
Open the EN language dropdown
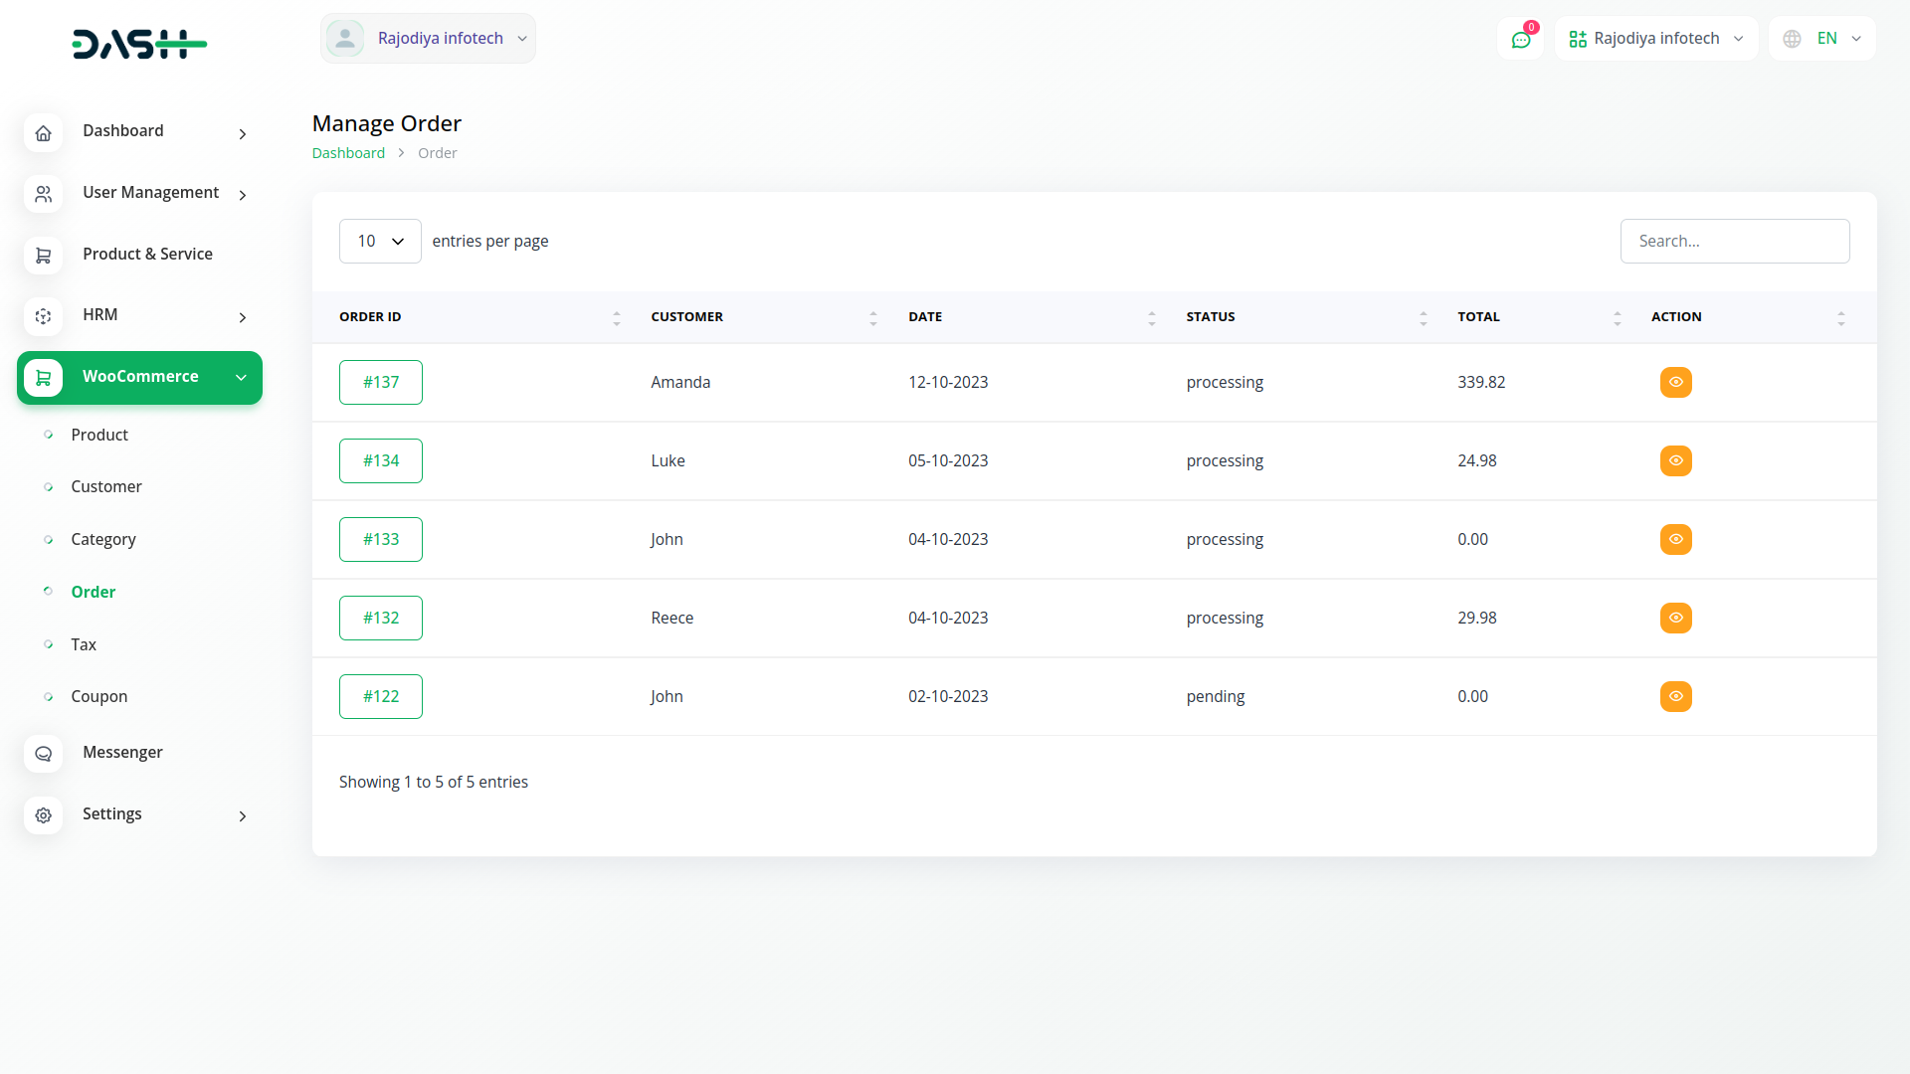coord(1821,39)
